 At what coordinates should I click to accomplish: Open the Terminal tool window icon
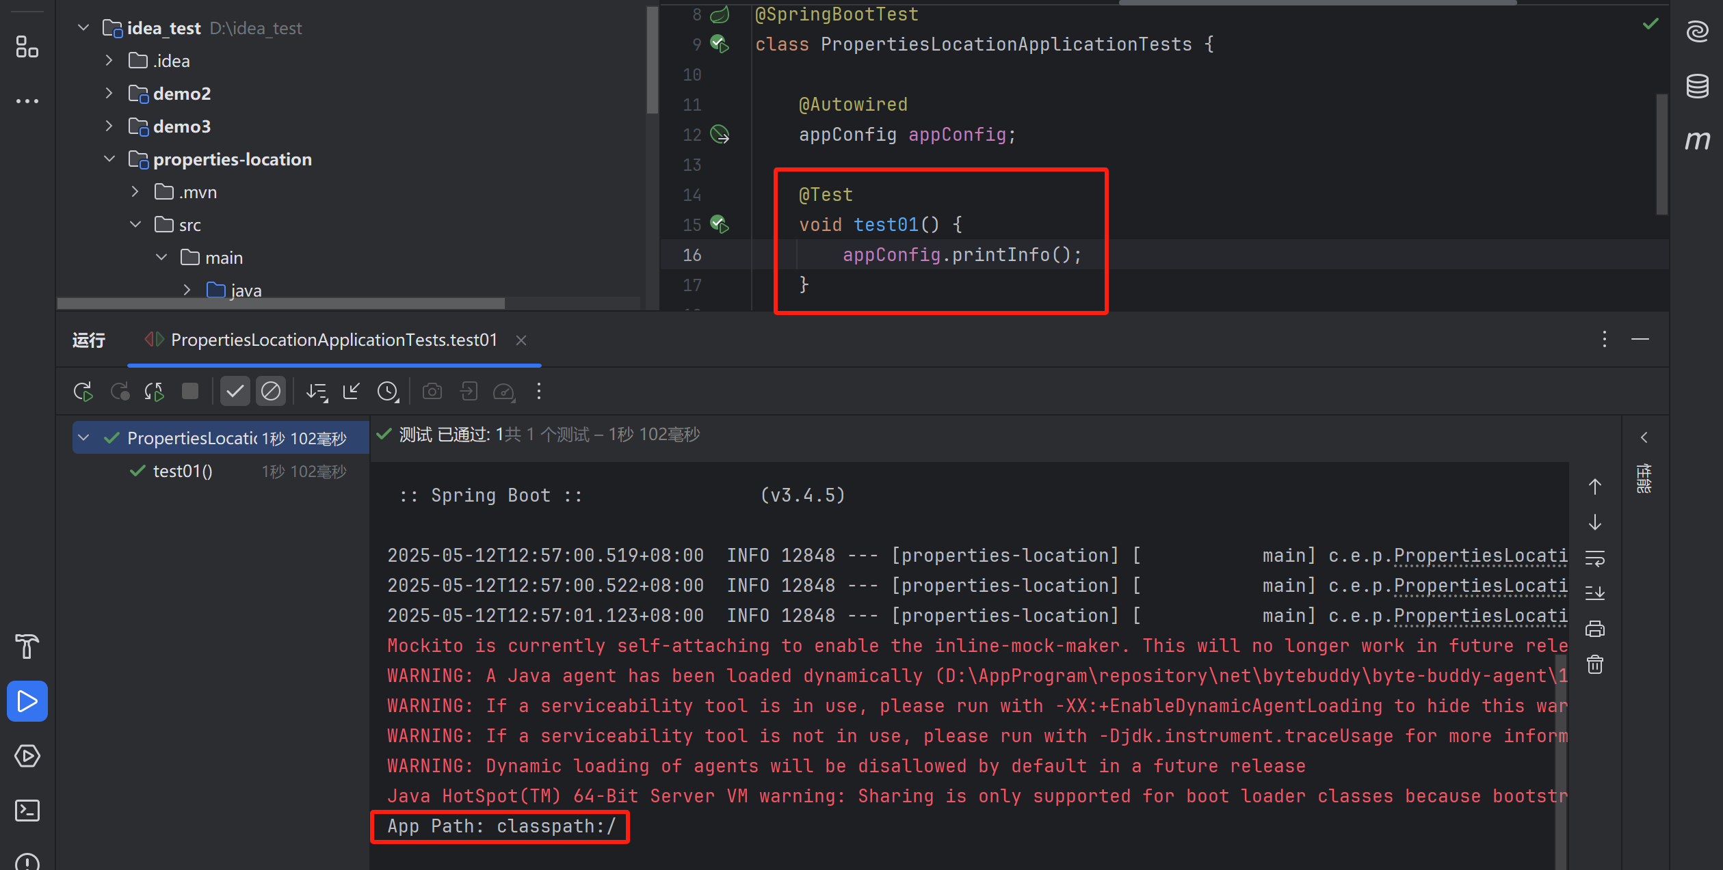coord(27,811)
